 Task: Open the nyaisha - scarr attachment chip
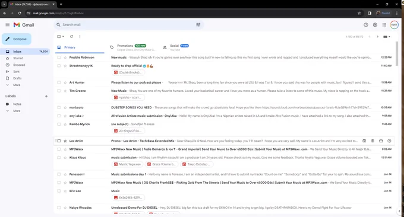click(x=128, y=97)
